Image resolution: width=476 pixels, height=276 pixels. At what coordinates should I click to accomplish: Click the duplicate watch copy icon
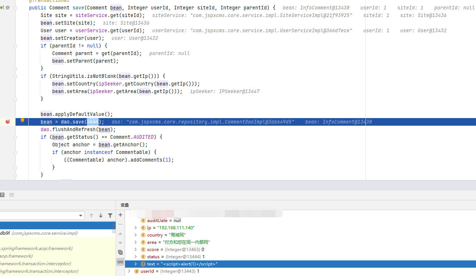point(120,252)
